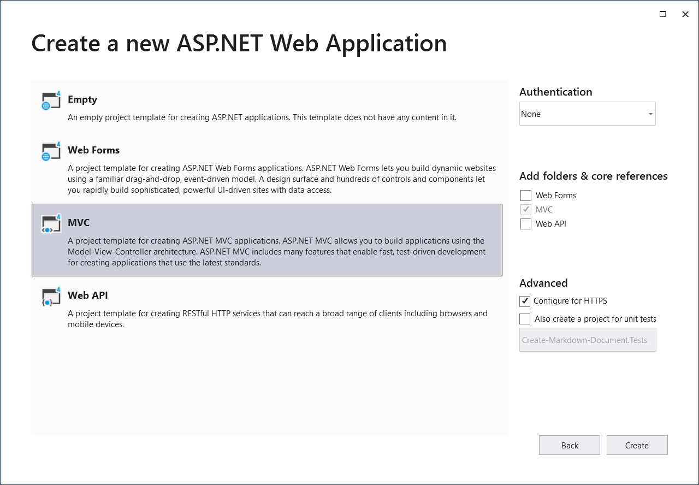Check the Web API references checkbox
This screenshot has height=485, width=699.
tap(526, 224)
